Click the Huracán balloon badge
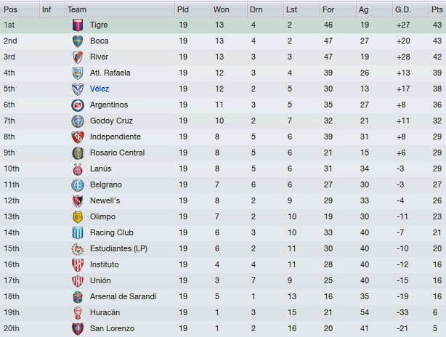Image resolution: width=446 pixels, height=337 pixels. coord(78,312)
